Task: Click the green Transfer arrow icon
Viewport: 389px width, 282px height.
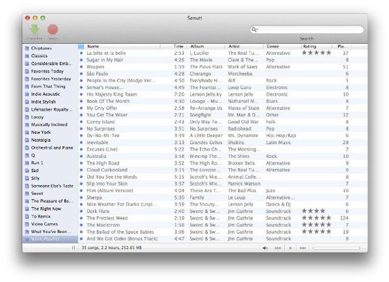Action: point(34,29)
